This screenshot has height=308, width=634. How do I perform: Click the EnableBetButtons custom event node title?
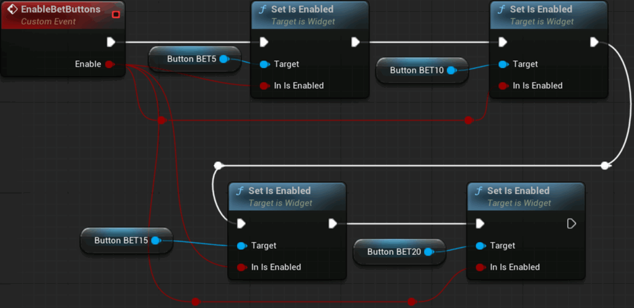[60, 10]
